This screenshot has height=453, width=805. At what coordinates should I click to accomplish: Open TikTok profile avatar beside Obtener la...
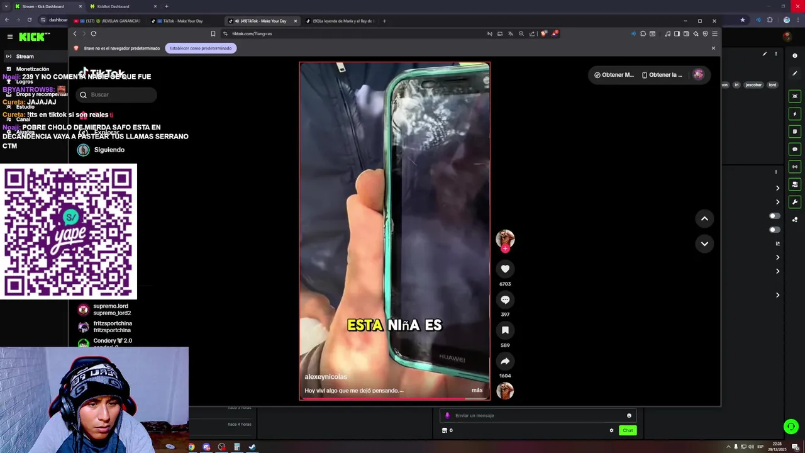pos(699,74)
